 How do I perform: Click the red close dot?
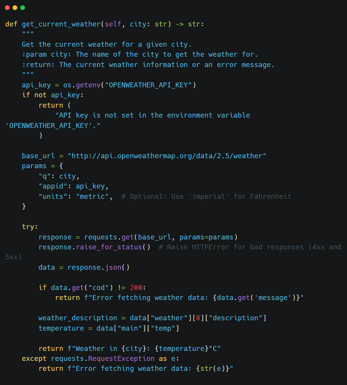(x=7, y=8)
